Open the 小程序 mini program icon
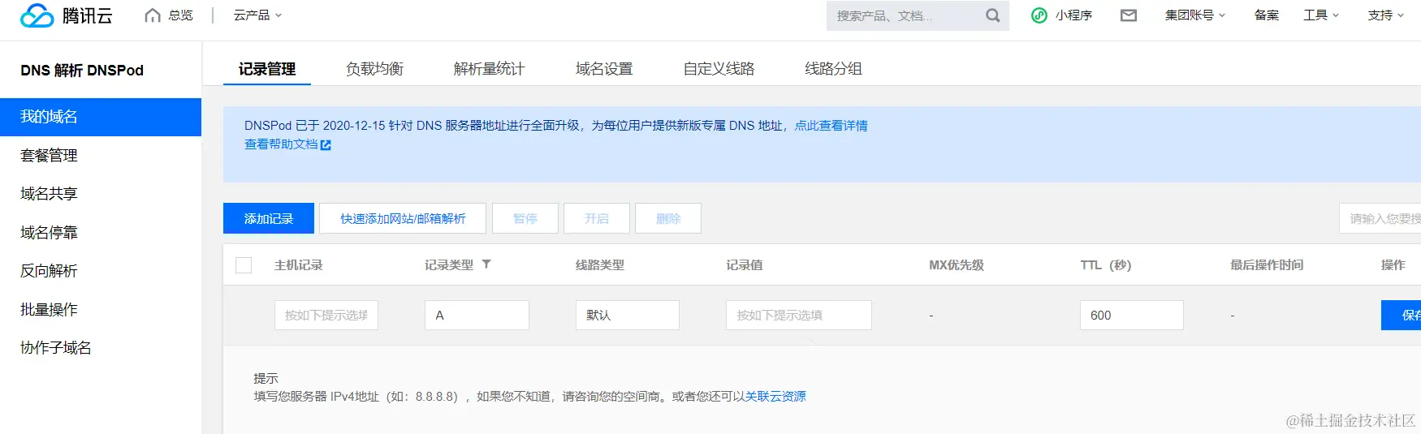The image size is (1421, 434). click(x=1039, y=15)
